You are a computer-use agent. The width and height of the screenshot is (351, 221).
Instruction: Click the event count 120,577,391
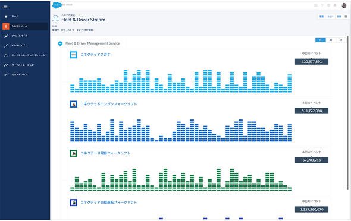point(312,62)
